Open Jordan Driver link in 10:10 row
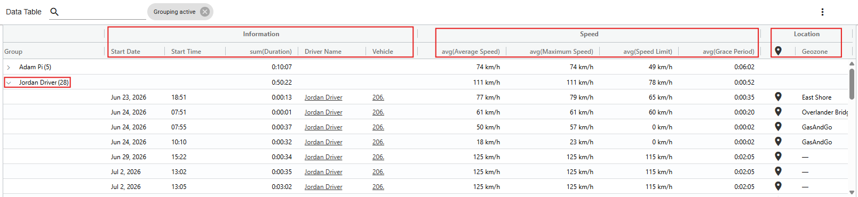 point(323,142)
